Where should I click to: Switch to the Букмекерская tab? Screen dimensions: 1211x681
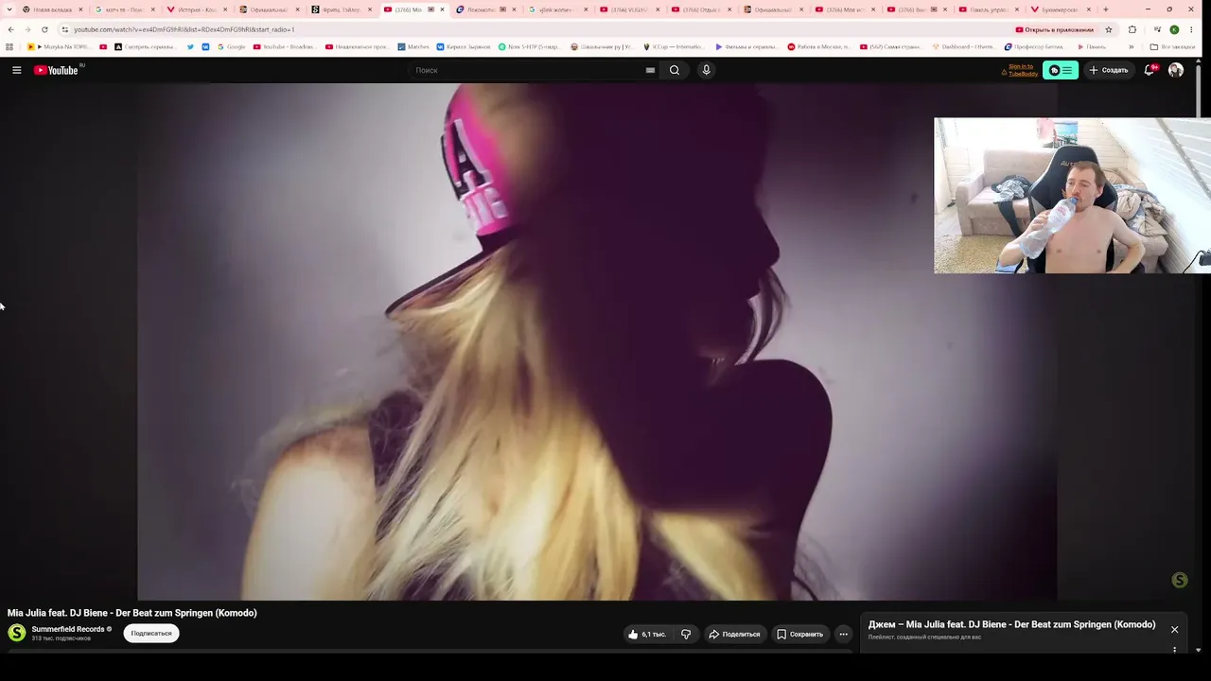tap(1061, 9)
